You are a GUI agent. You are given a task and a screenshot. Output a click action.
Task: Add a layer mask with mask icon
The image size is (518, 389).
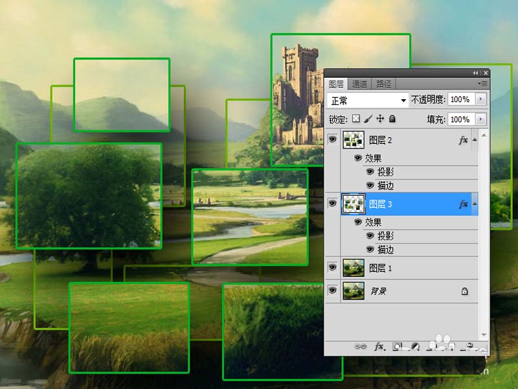click(x=397, y=346)
